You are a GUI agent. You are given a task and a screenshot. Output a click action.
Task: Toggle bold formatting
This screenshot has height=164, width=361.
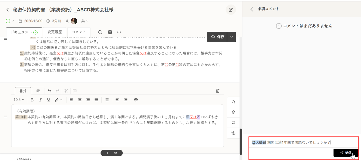pyautogui.click(x=32, y=100)
